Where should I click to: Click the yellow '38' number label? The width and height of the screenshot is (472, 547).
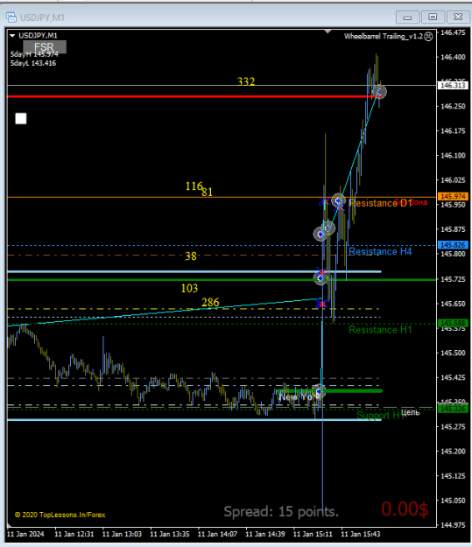click(191, 256)
